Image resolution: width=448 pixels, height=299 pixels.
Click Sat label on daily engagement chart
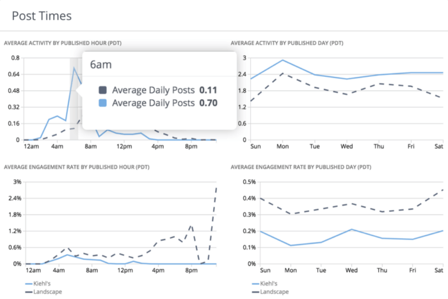click(439, 270)
